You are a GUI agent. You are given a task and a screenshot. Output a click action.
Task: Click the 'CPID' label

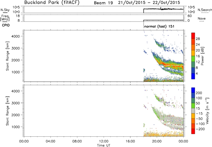6,25
